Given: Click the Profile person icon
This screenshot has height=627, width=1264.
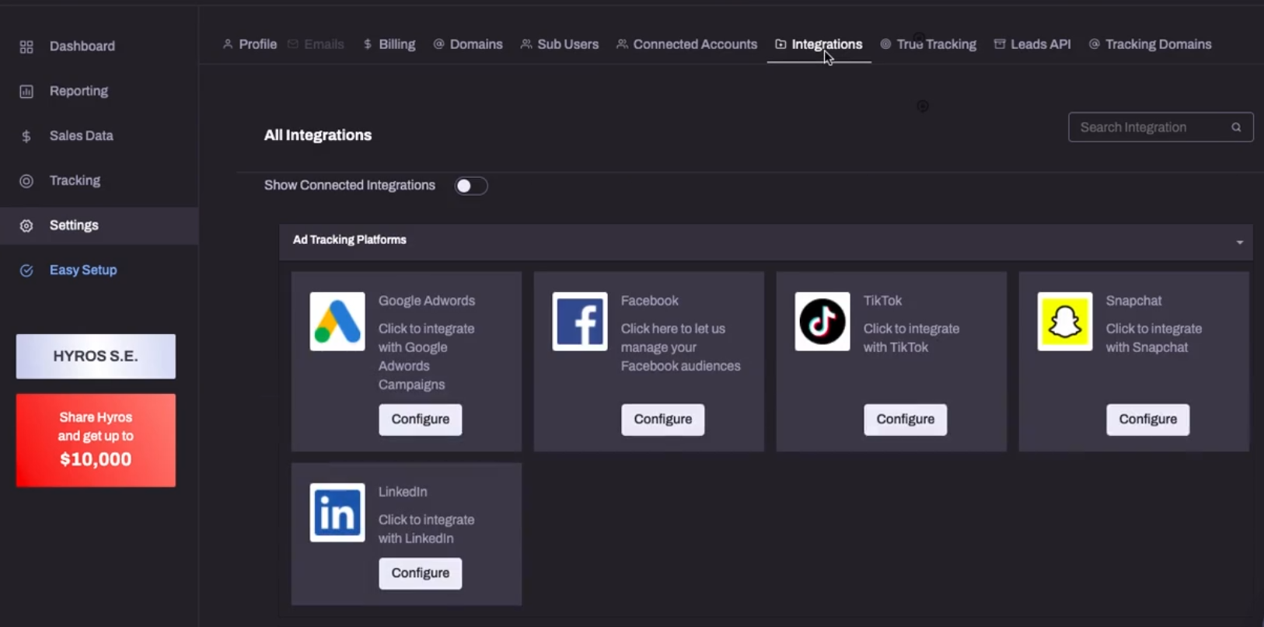Looking at the screenshot, I should pos(228,44).
